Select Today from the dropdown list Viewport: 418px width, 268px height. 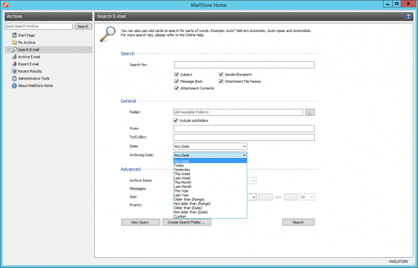point(210,165)
